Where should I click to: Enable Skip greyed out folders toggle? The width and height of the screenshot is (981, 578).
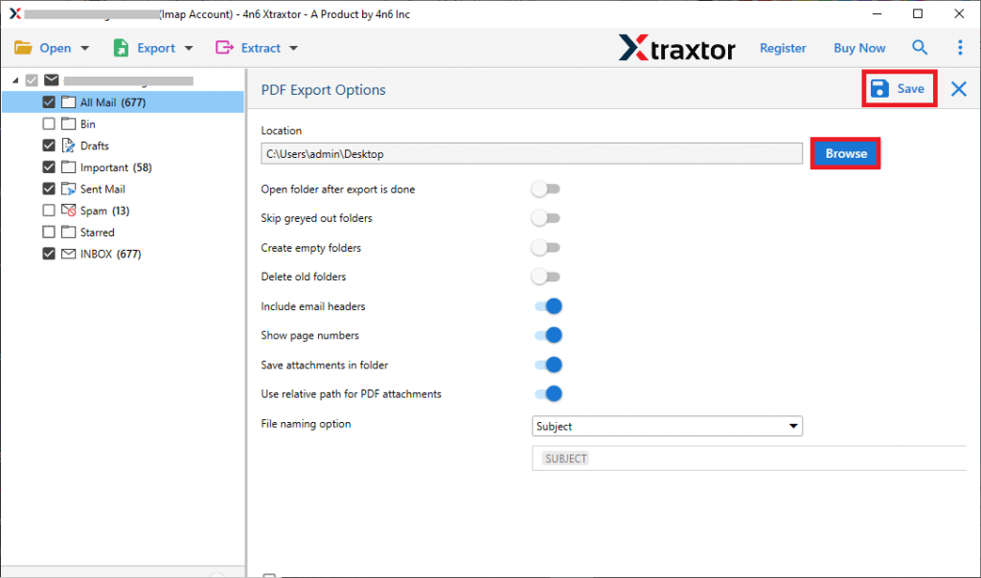(545, 218)
